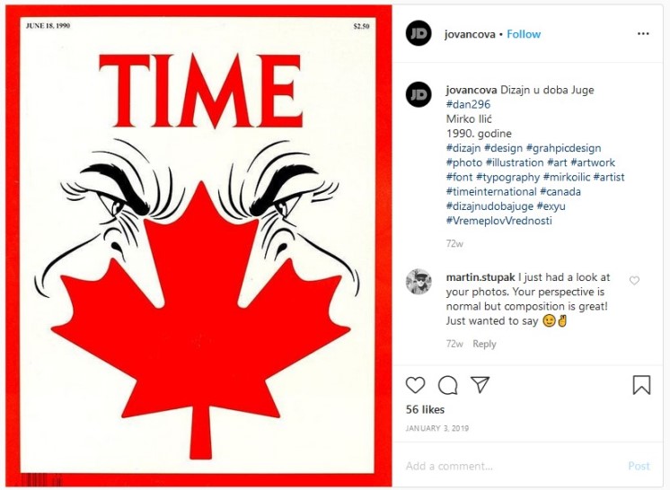This screenshot has width=670, height=490.
Task: Reply to martin.stupak's comment
Action: click(x=484, y=344)
